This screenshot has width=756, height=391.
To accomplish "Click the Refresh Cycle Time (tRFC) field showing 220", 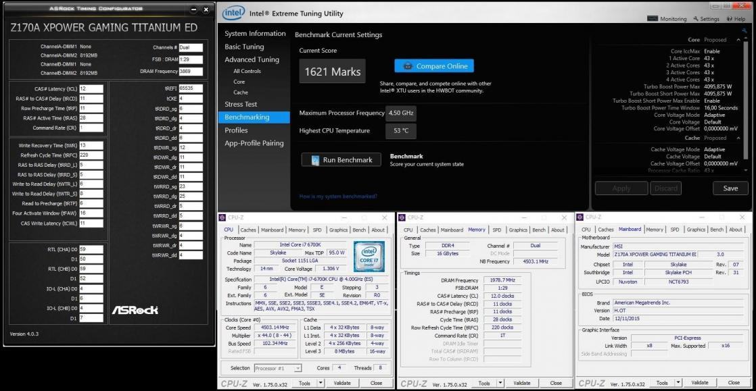I will click(91, 155).
